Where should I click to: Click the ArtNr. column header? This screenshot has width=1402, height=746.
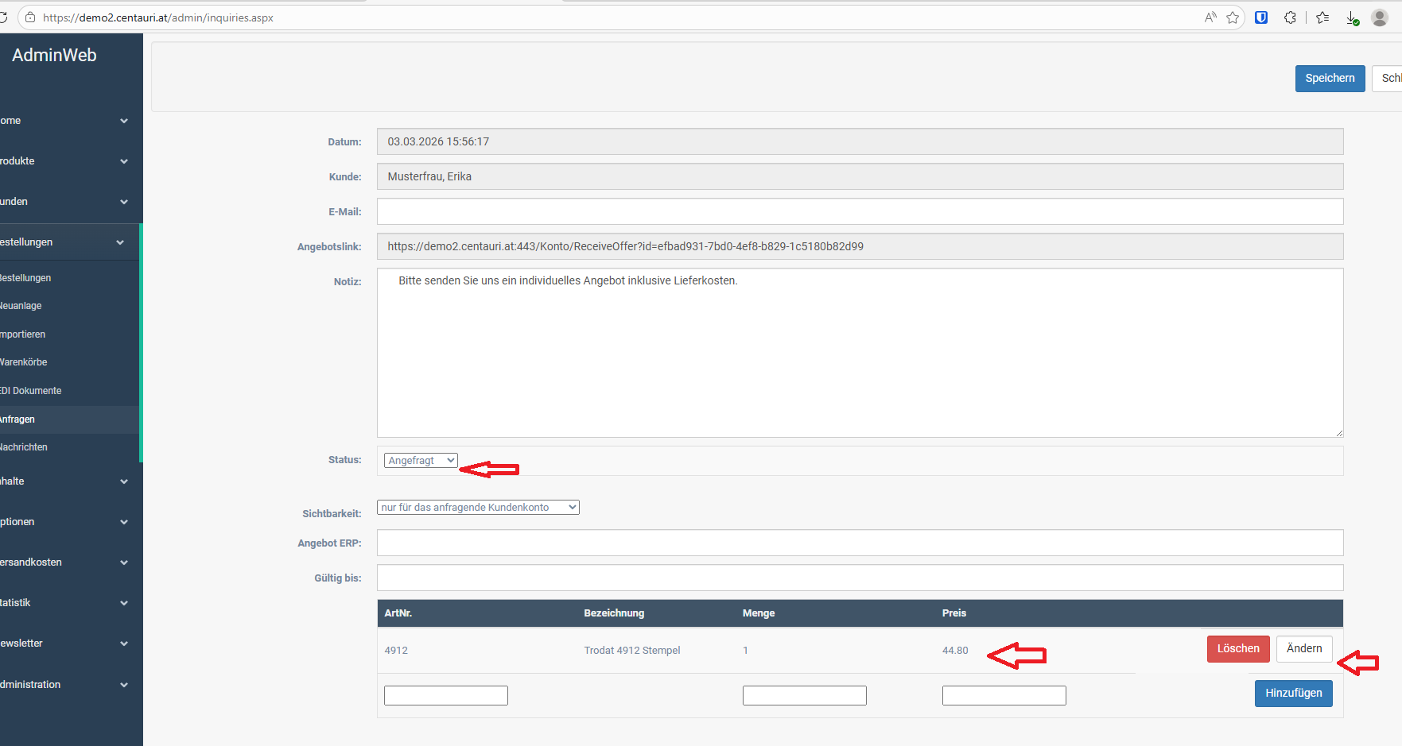click(398, 613)
